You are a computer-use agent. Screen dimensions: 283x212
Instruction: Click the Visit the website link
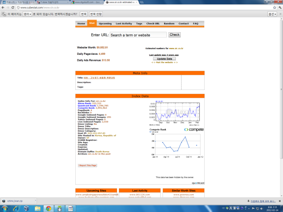coord(165,62)
